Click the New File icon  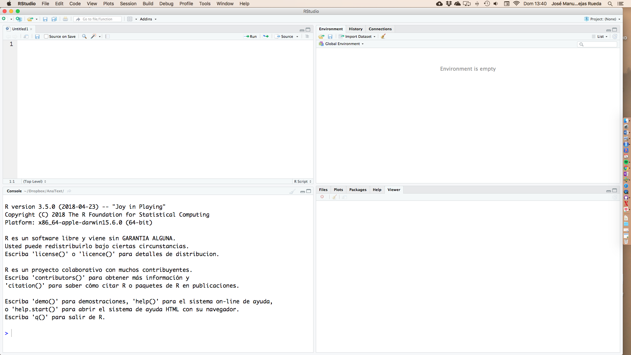pos(4,19)
